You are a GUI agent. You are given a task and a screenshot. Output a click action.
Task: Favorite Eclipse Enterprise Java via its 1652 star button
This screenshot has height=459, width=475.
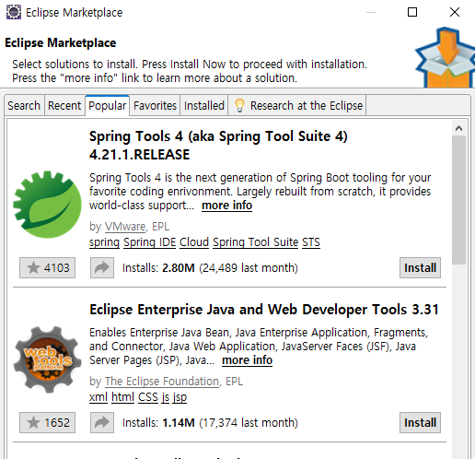47,422
